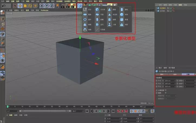The height and width of the screenshot is (123, 196).
Task: Select the Live Selection arrow tool
Action: (15, 6)
